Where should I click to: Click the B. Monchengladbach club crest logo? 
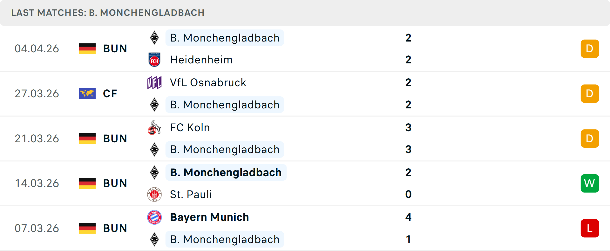(x=155, y=38)
